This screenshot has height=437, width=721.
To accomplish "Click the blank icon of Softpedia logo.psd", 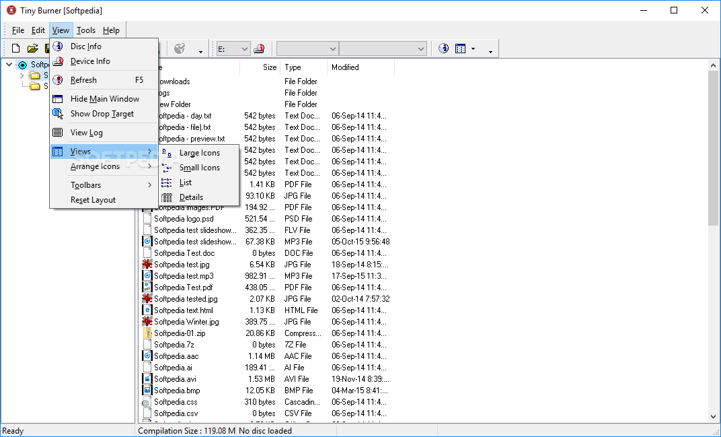I will [147, 219].
